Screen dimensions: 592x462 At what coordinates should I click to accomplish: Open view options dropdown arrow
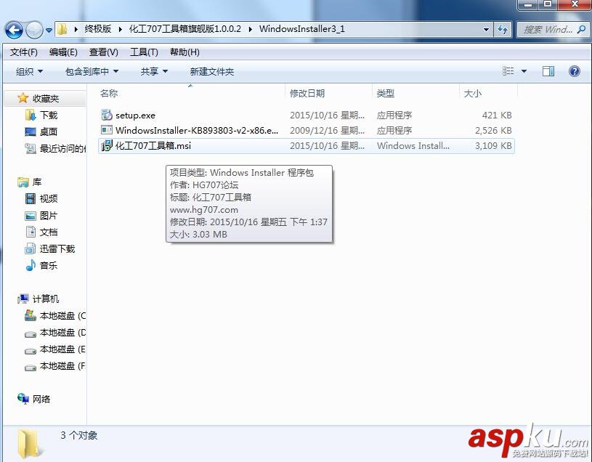point(524,71)
